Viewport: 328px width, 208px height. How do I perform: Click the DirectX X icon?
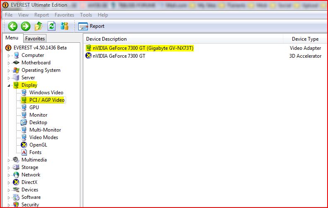coord(16,182)
